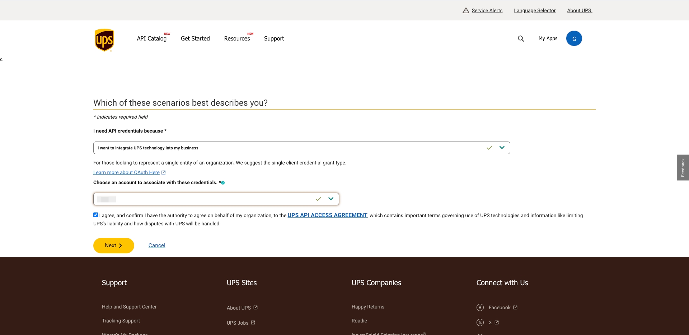The image size is (689, 335).
Task: Open the UPS API ACCESS AGREEMENT link
Action: coord(327,215)
